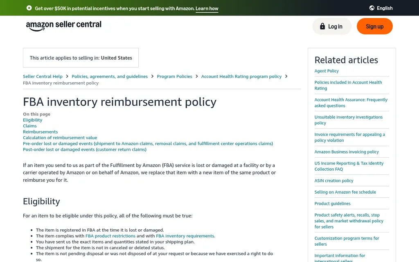This screenshot has width=419, height=262.
Task: Open Product guidelines article
Action: tap(332, 204)
